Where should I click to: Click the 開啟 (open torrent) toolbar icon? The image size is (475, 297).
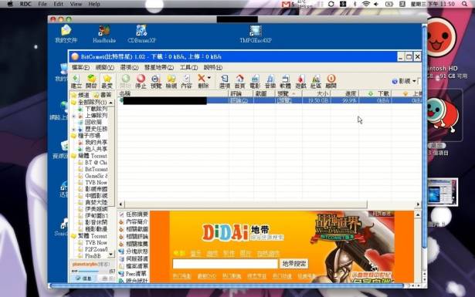pos(91,81)
